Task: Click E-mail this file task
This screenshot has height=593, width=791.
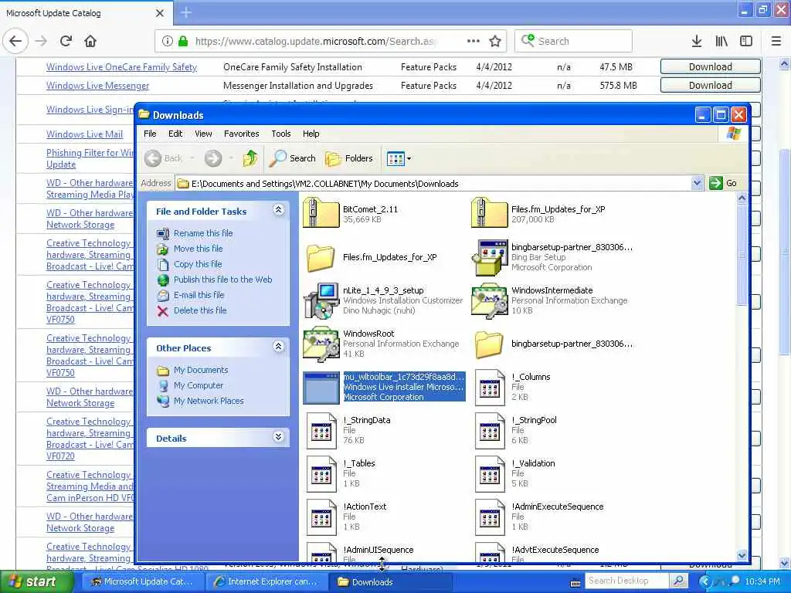Action: pos(199,295)
